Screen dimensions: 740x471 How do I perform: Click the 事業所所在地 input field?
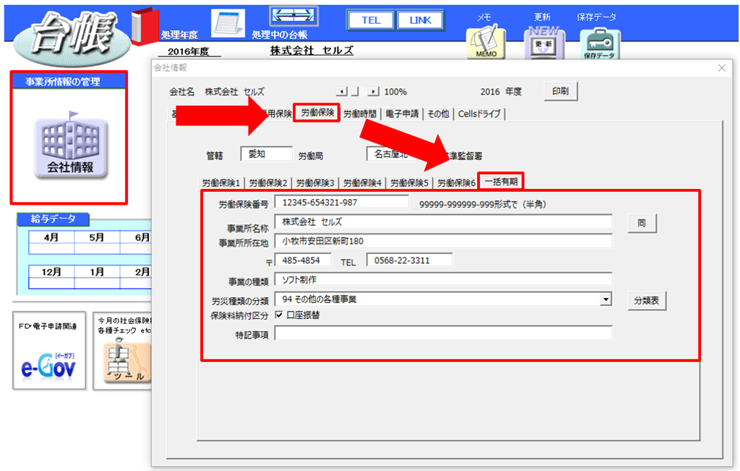click(x=444, y=241)
